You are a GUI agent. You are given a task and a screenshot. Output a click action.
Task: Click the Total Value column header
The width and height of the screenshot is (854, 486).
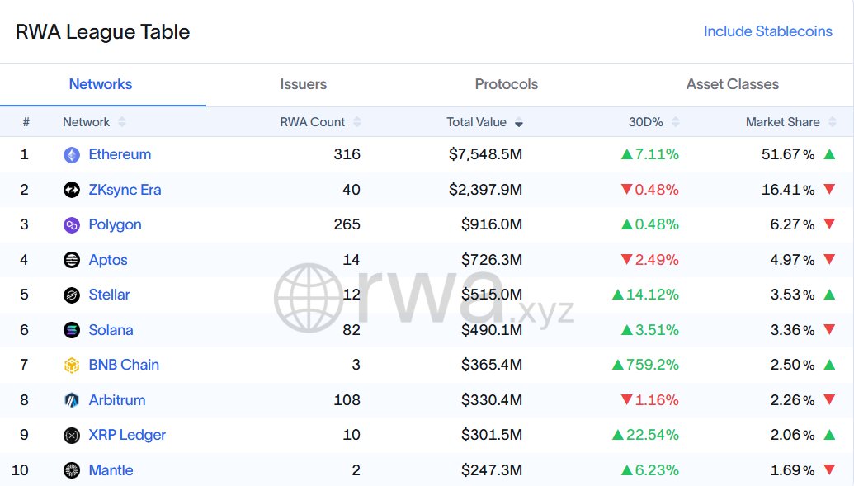coord(477,122)
